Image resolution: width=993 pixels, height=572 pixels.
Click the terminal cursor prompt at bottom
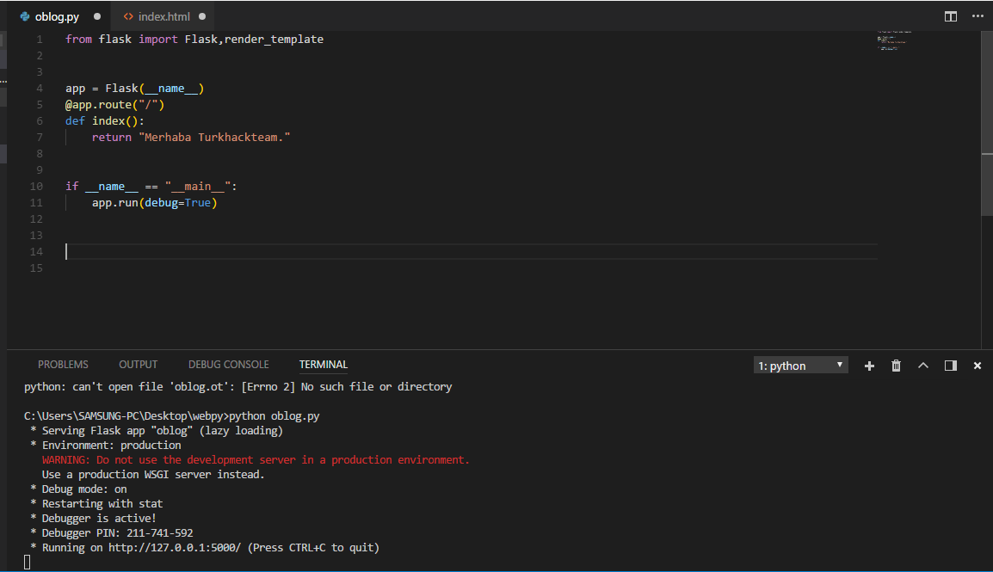[x=28, y=562]
